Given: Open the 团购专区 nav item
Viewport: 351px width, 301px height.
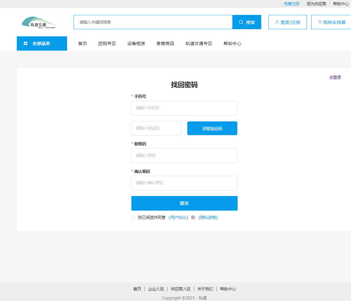Looking at the screenshot, I should [x=107, y=43].
